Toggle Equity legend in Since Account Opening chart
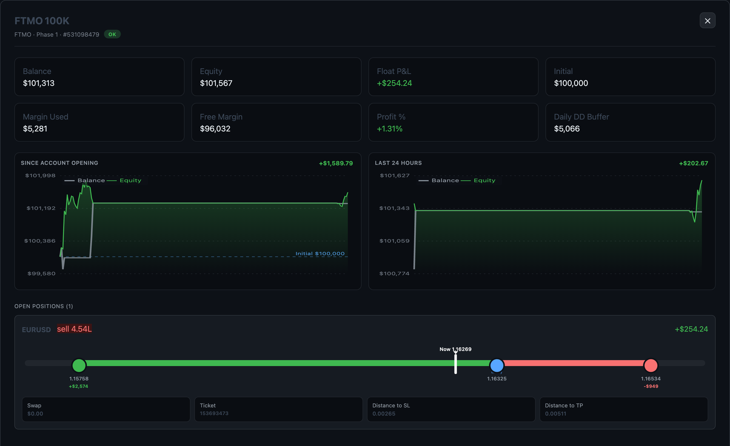Screen dimensions: 730x446 pyautogui.click(x=124, y=180)
